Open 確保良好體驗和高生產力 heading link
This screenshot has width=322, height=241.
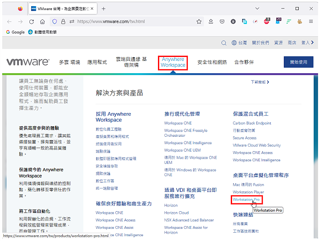click(124, 204)
